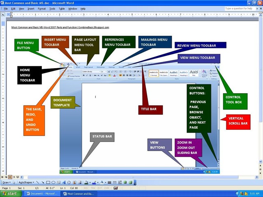Expand Line Color dropdown arrow
The image size is (263, 197).
tap(98, 182)
